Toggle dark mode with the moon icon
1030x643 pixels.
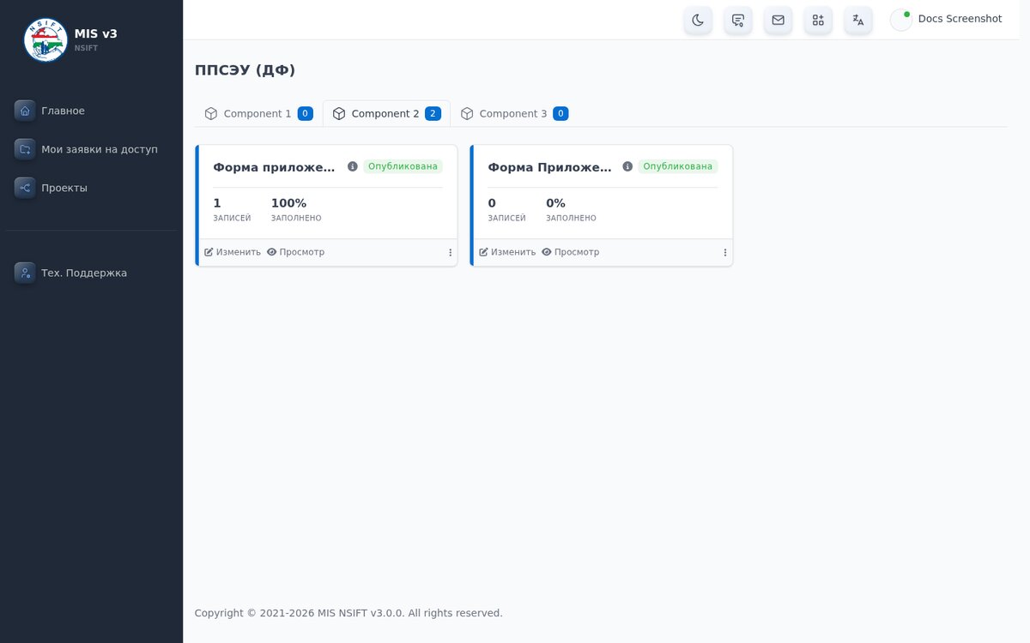(x=698, y=20)
